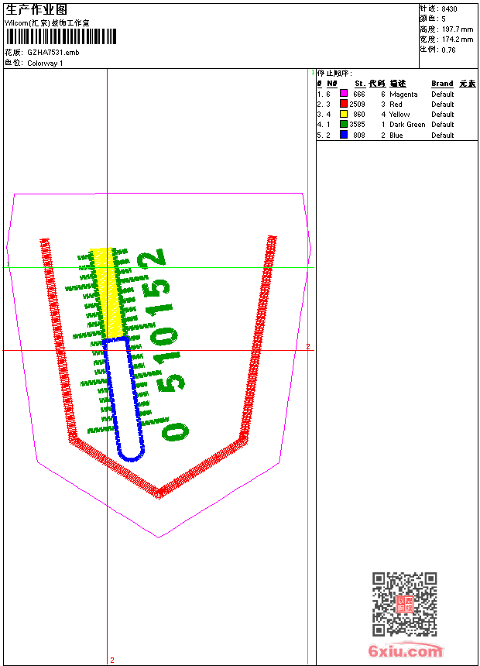Click the QR code image
This screenshot has width=480, height=666.
[x=405, y=604]
